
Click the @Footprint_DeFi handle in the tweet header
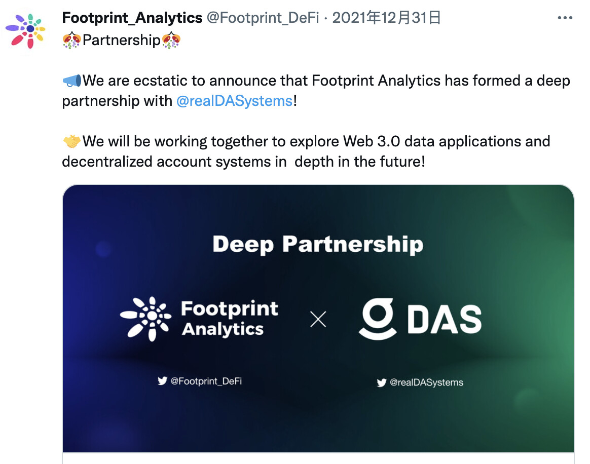click(263, 18)
